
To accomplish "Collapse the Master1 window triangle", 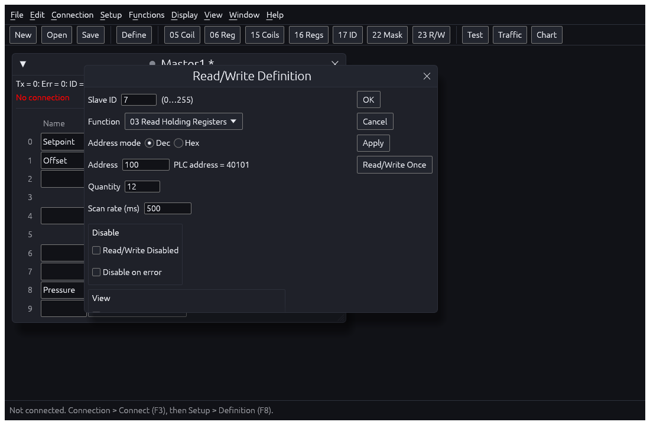I will 23,64.
